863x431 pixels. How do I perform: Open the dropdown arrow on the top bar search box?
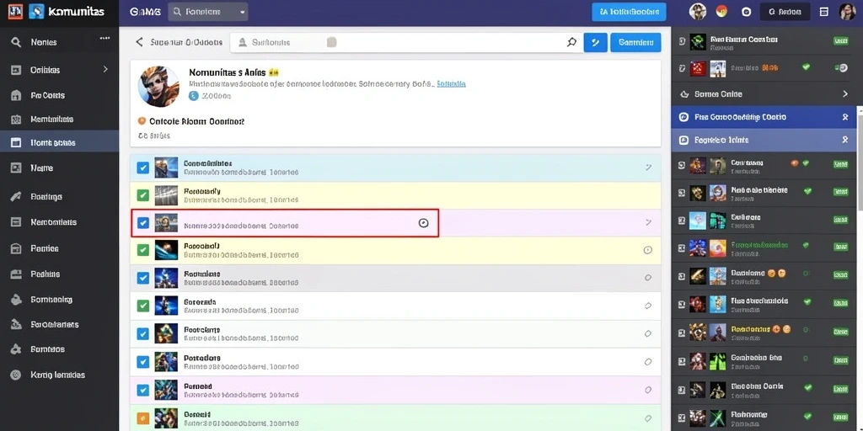(243, 12)
